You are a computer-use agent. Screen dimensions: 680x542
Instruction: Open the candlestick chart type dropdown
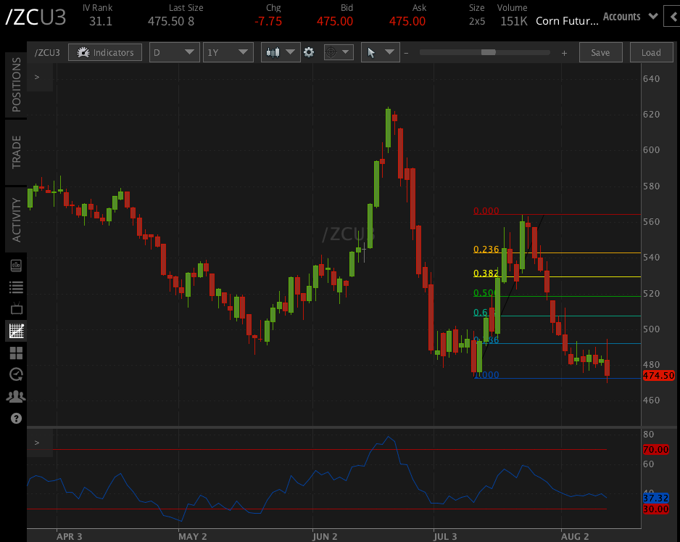pyautogui.click(x=281, y=52)
